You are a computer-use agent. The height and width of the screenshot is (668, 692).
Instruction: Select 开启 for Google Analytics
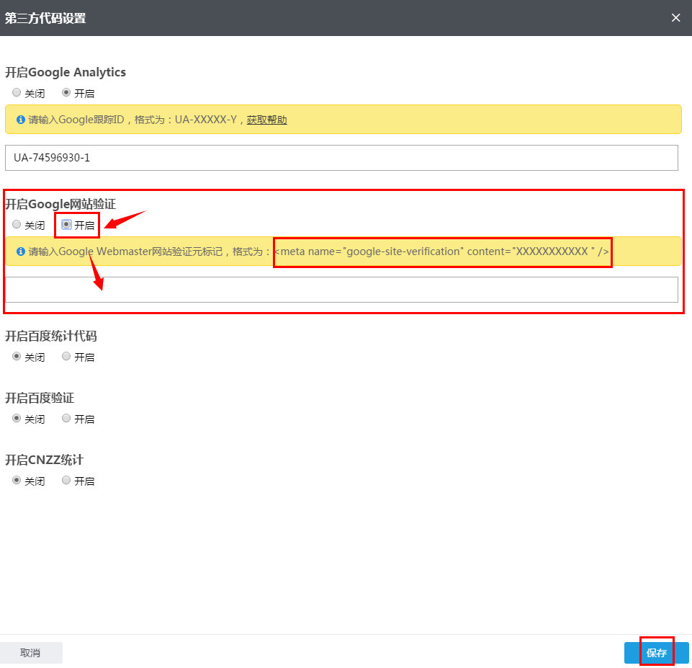pyautogui.click(x=67, y=93)
